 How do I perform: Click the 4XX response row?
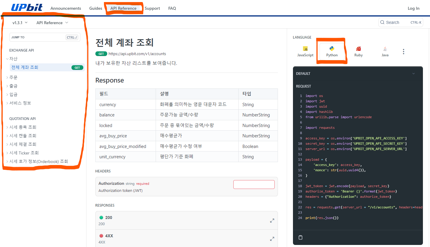(x=187, y=238)
